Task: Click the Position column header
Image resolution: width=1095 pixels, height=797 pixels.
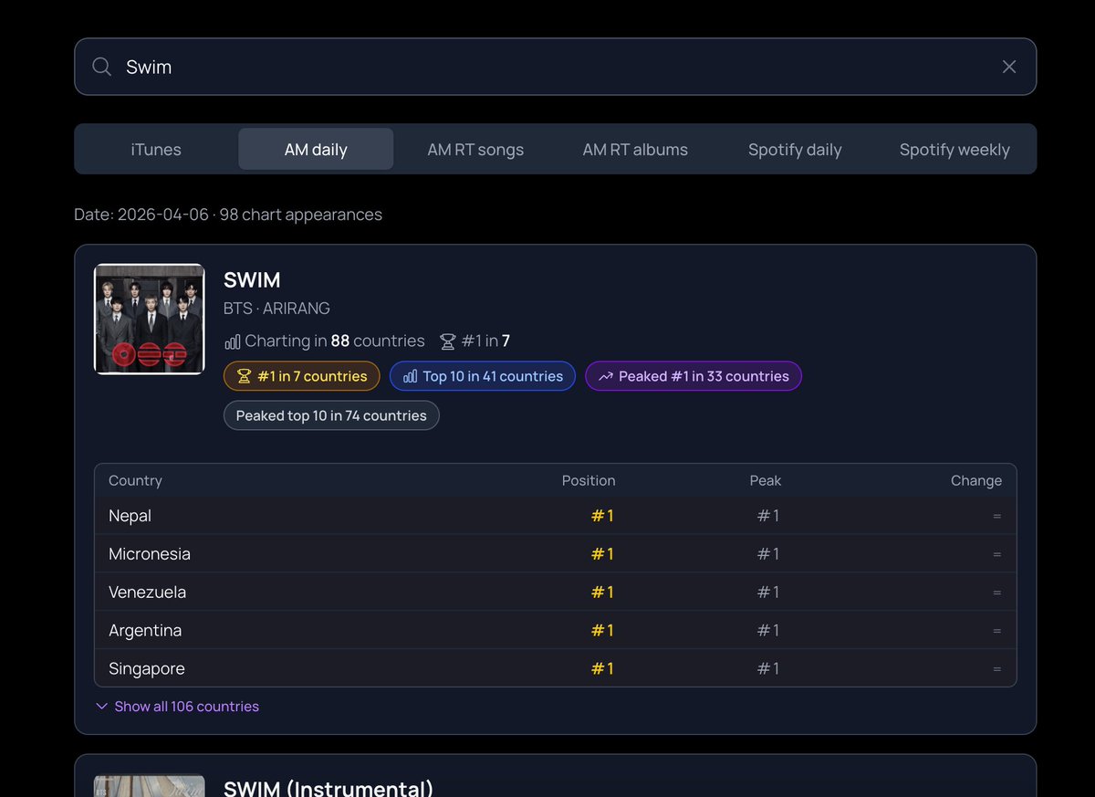Action: [589, 480]
